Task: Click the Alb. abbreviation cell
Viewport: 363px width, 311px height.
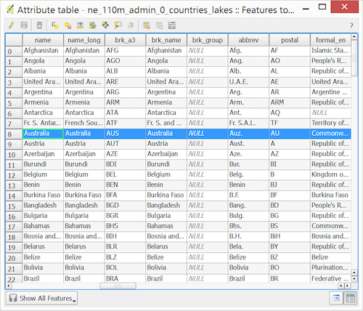Action: click(x=248, y=71)
